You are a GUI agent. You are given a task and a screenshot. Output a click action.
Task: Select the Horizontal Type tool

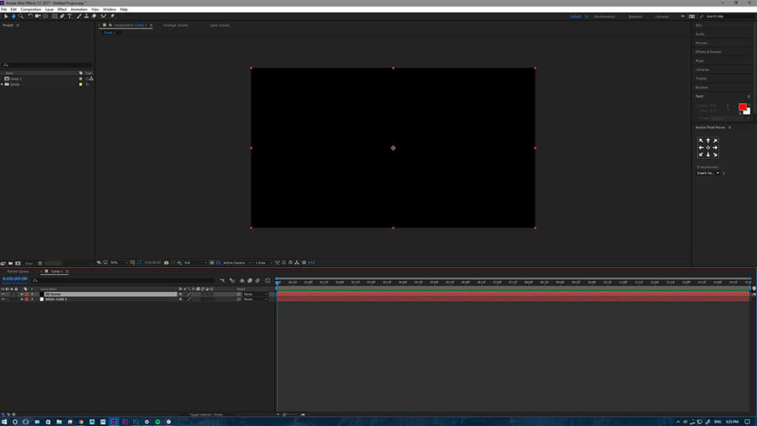click(x=69, y=16)
